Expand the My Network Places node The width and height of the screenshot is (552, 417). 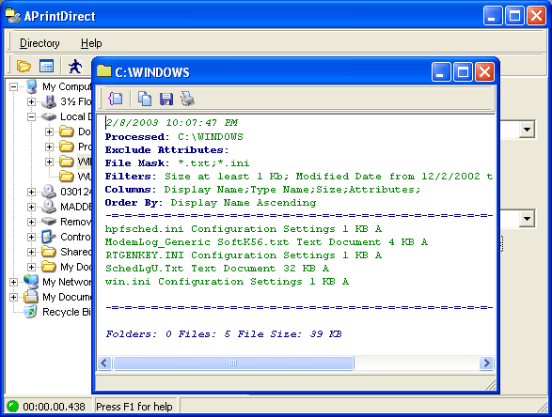(x=14, y=282)
